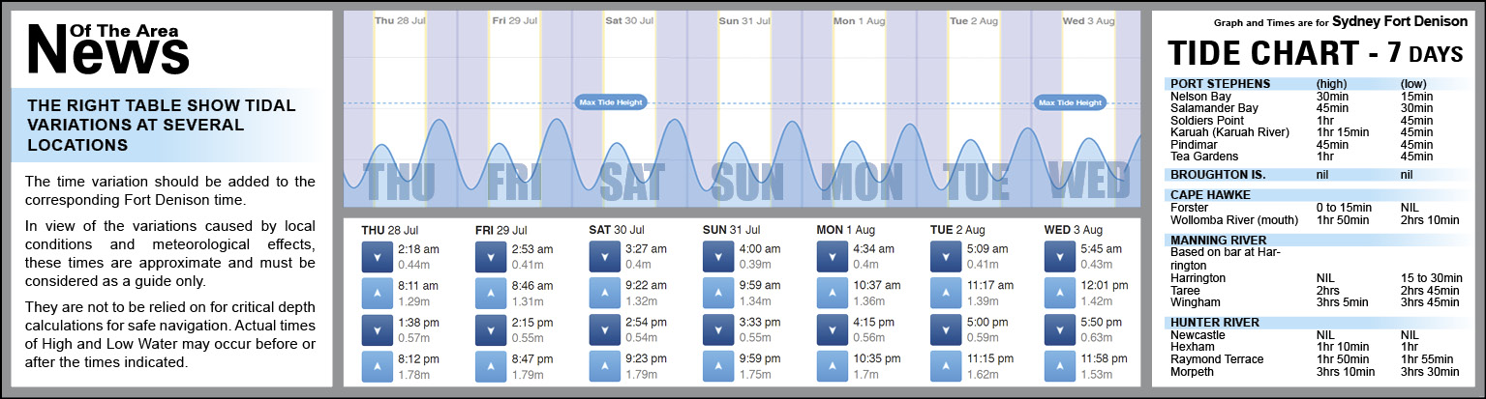Select the low tide icon at Sat 2:54 pm
This screenshot has width=1486, height=399.
605,328
